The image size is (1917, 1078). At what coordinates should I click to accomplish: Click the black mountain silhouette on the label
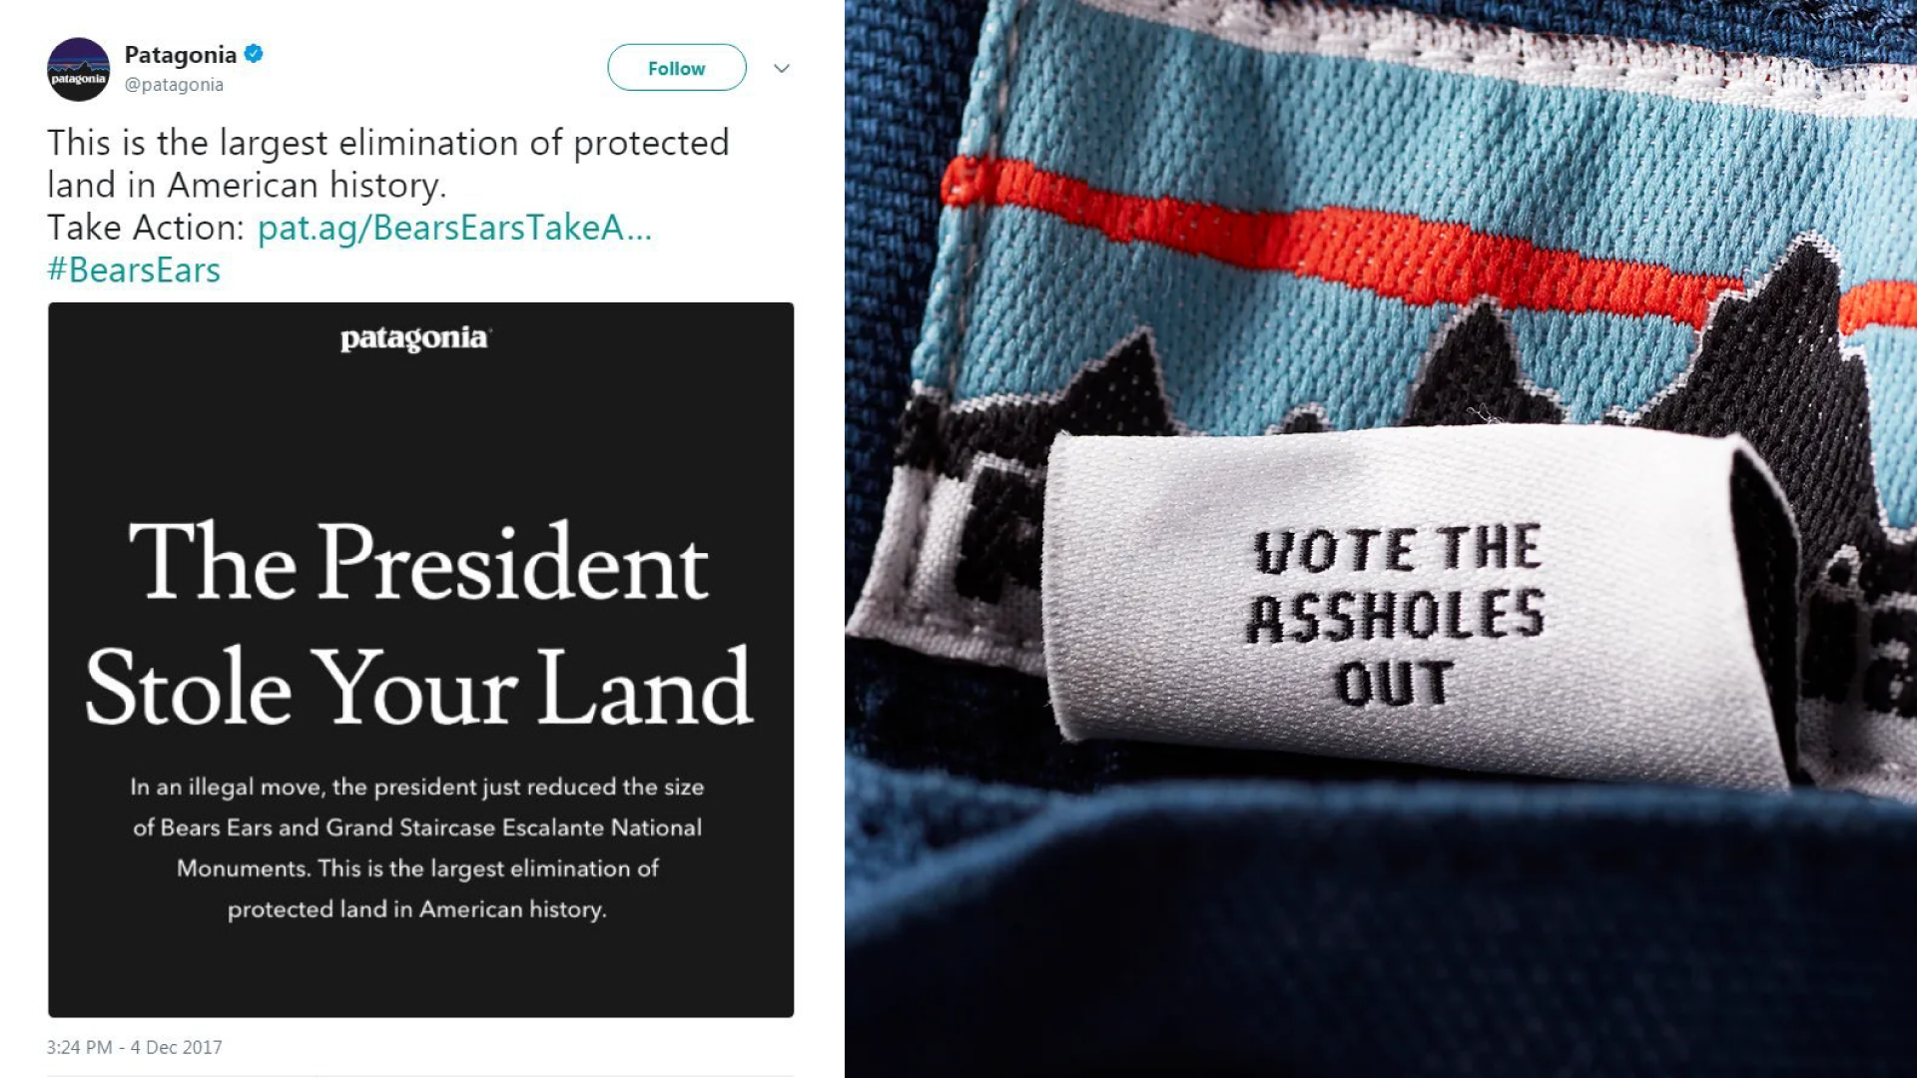1478,369
